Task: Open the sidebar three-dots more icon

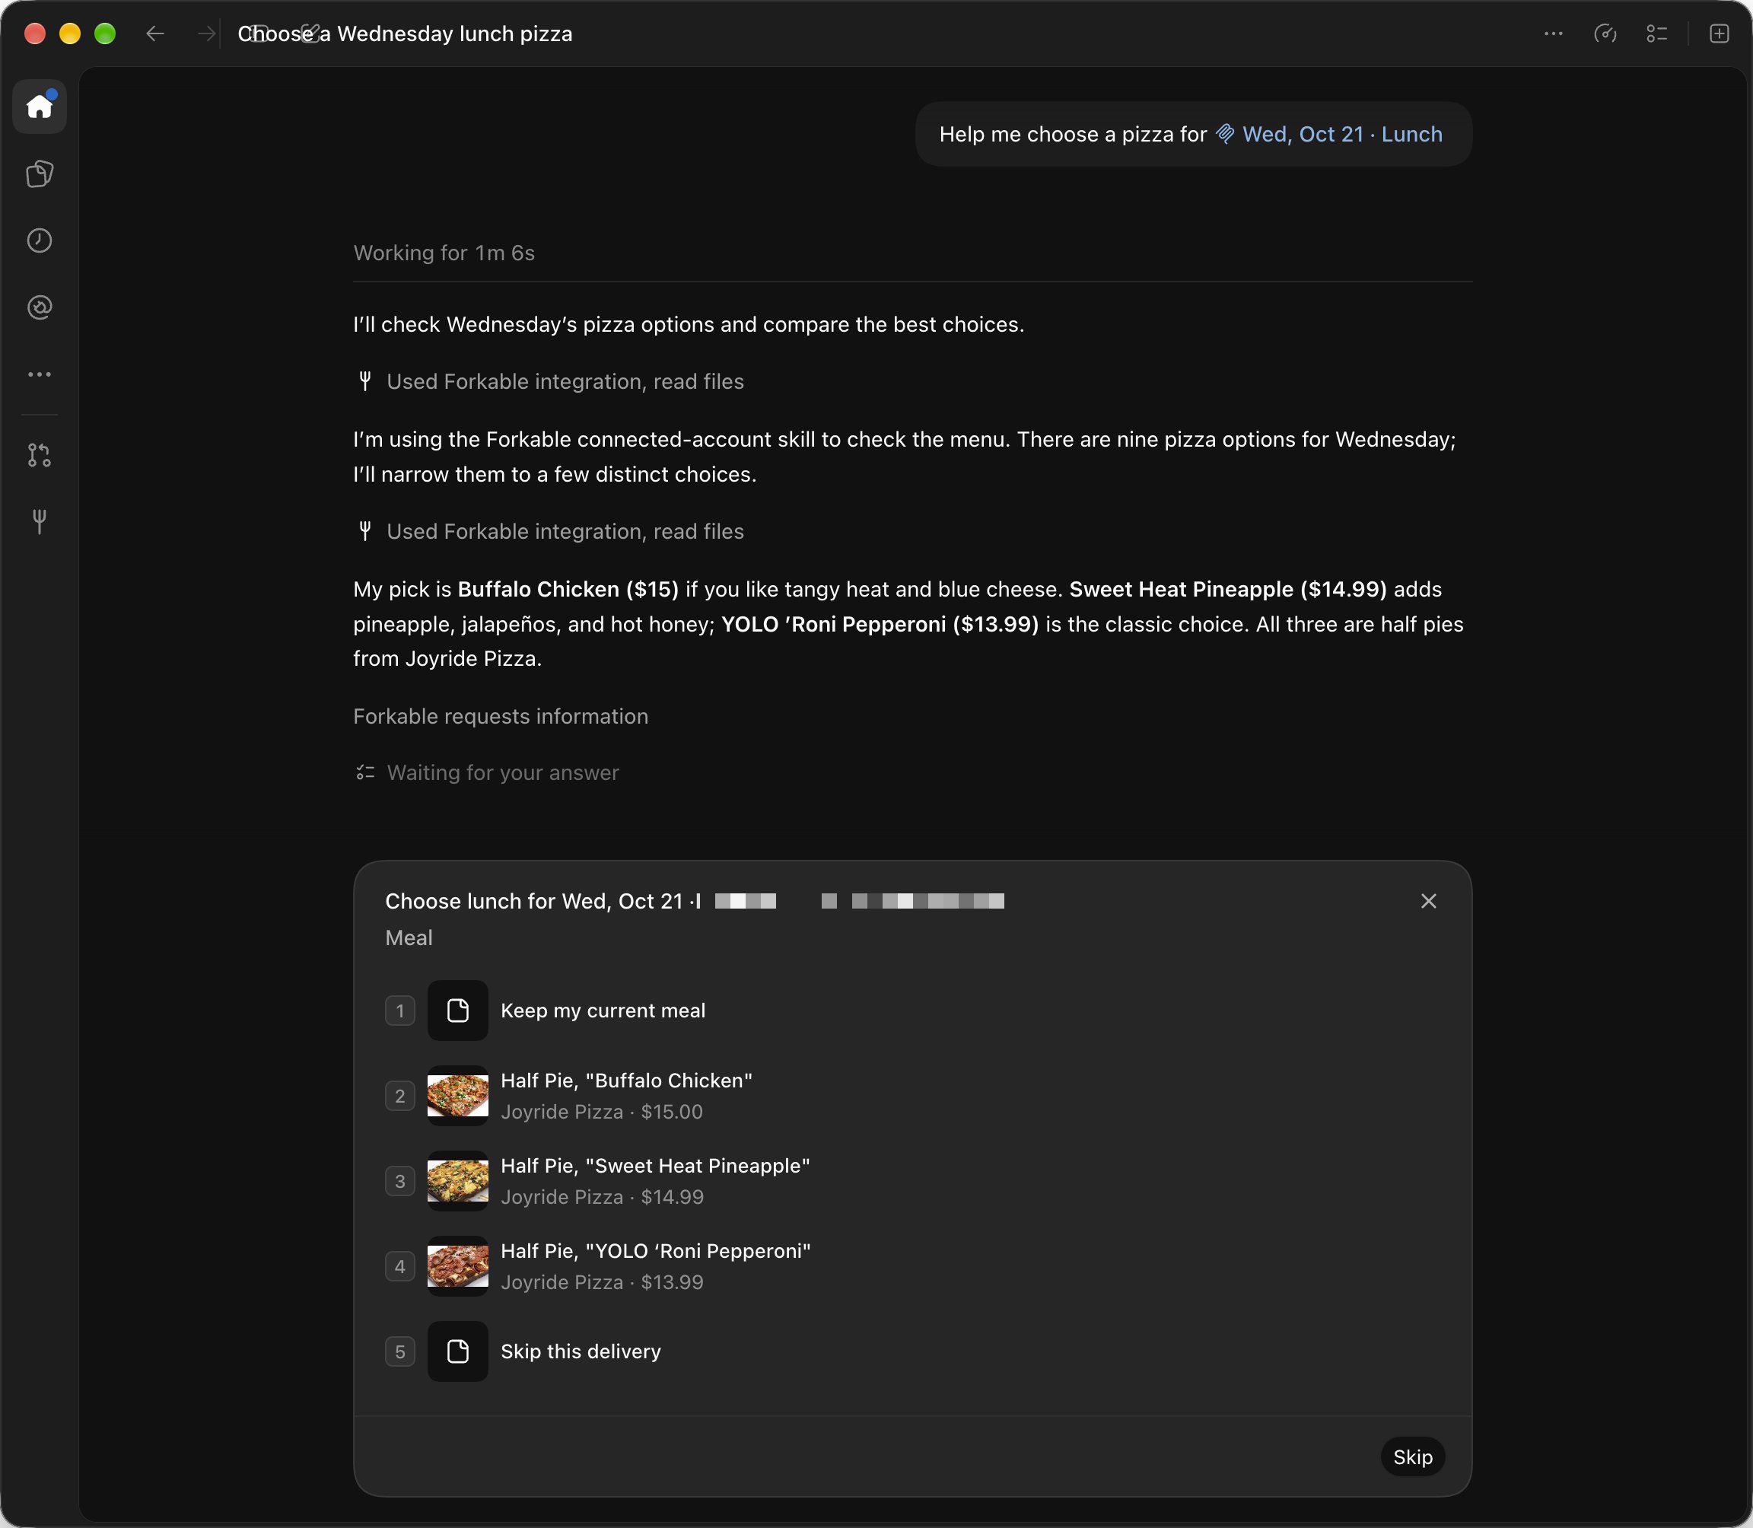Action: point(40,374)
